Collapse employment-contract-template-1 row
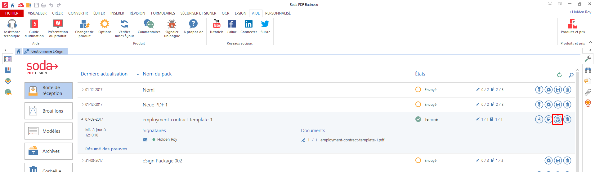The image size is (595, 172). click(x=82, y=119)
